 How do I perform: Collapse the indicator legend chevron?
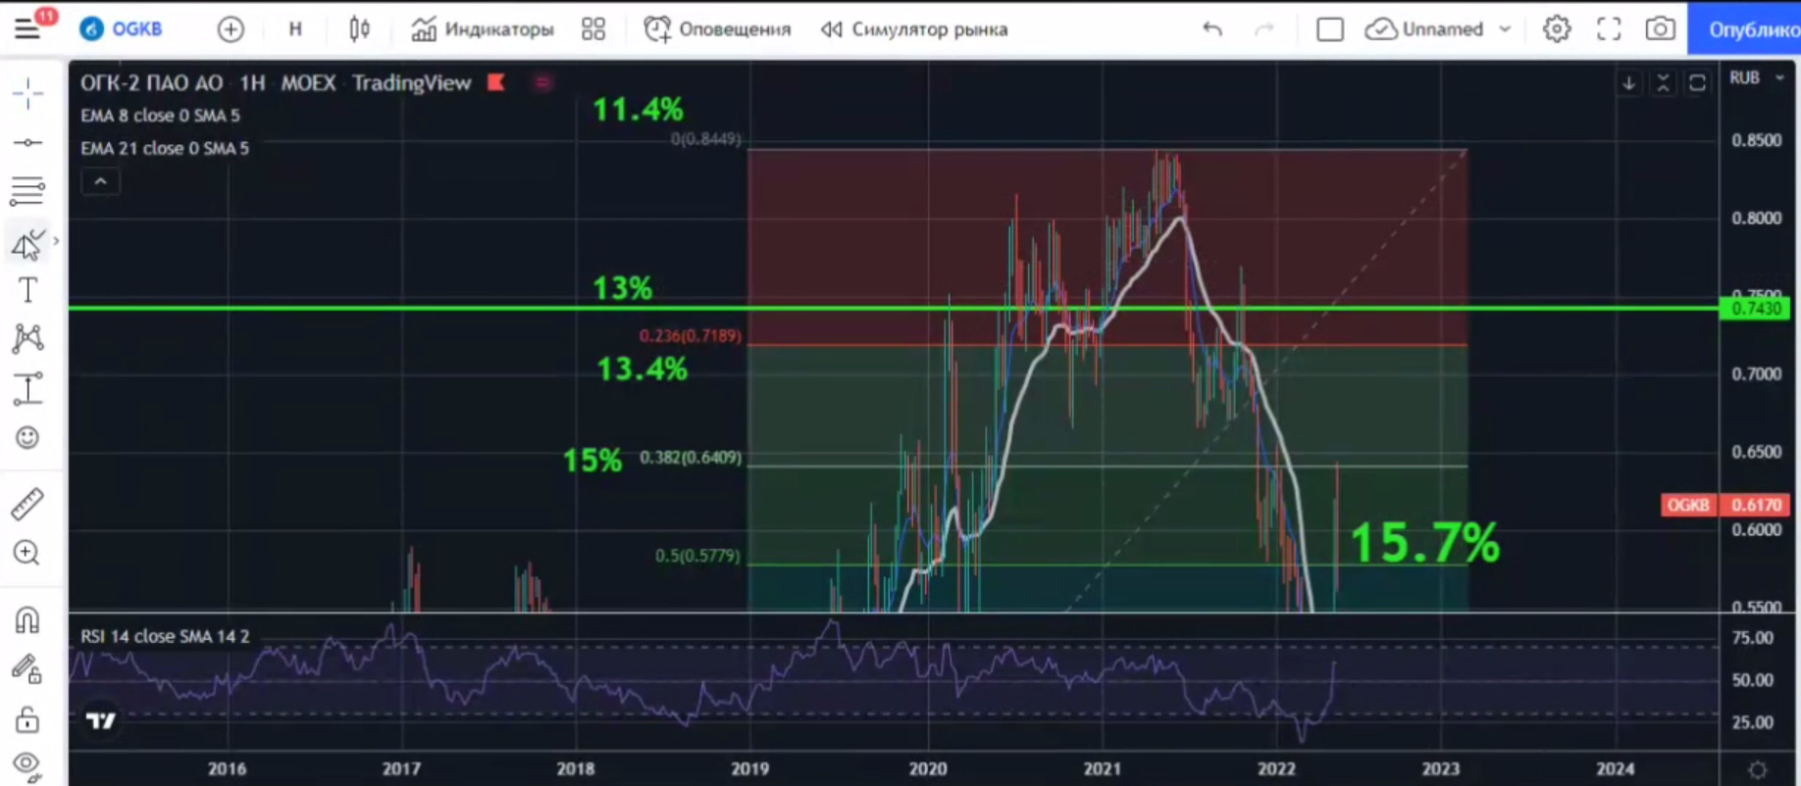click(x=100, y=181)
